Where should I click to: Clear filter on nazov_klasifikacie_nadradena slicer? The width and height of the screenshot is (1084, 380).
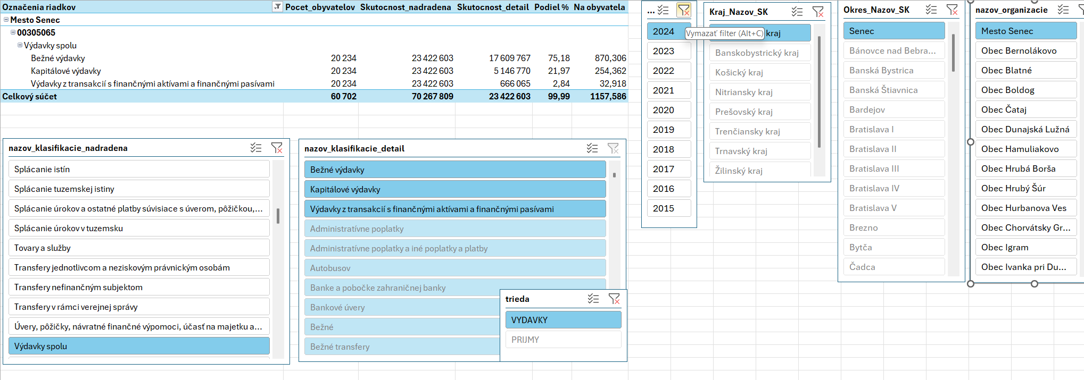coord(277,148)
